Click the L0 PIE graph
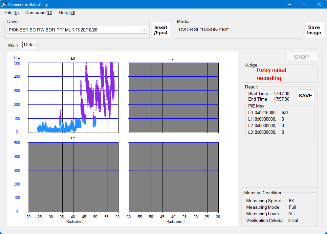This screenshot has width=327, height=234. coord(74,97)
